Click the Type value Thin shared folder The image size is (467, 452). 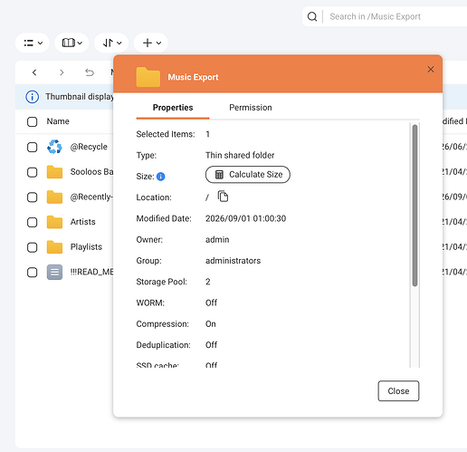pos(240,155)
